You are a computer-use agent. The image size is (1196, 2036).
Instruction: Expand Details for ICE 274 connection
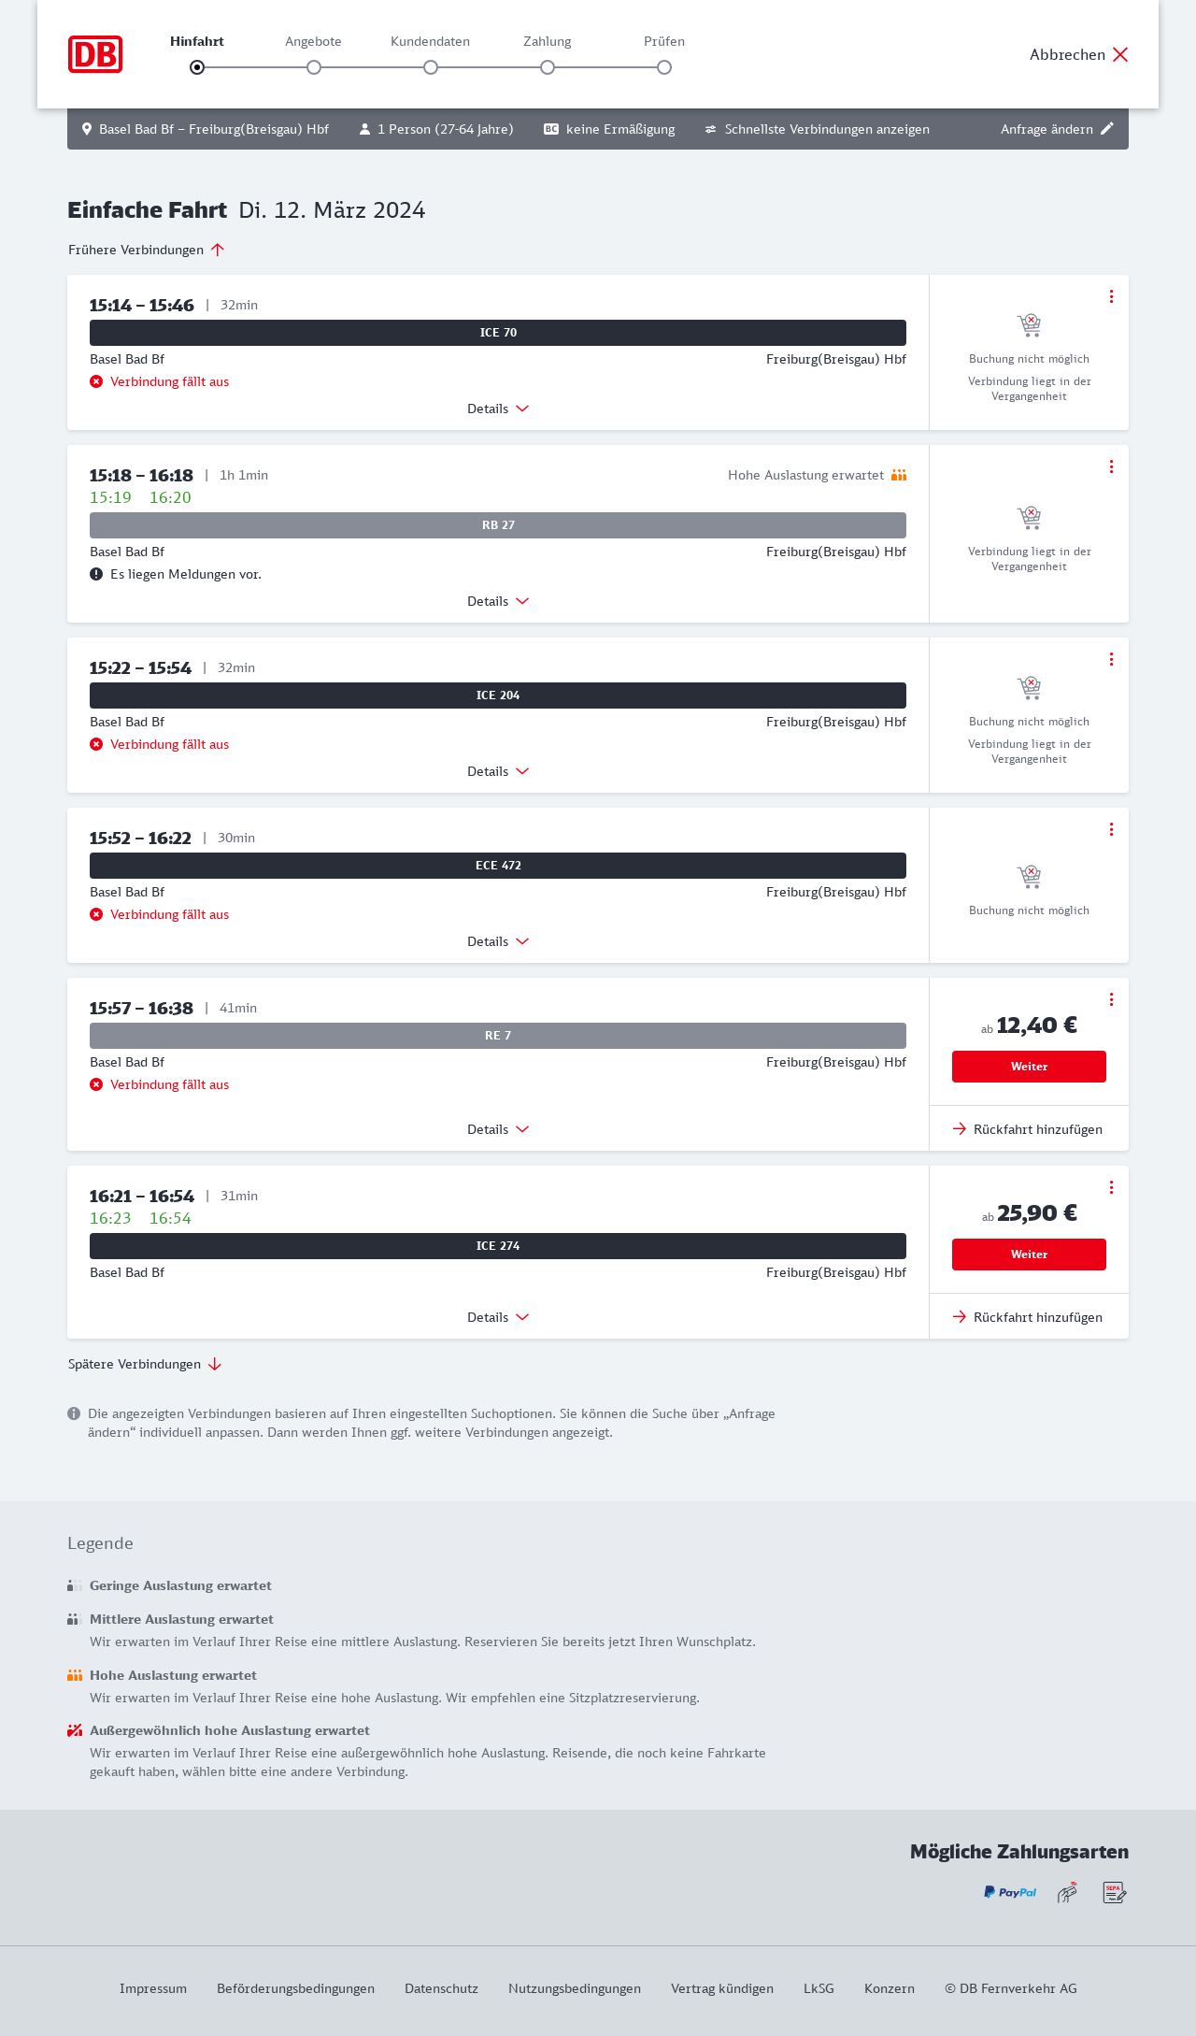[x=498, y=1317]
